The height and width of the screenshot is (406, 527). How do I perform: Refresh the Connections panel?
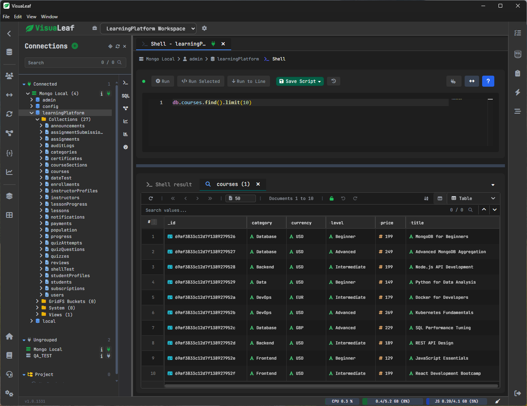pos(118,46)
